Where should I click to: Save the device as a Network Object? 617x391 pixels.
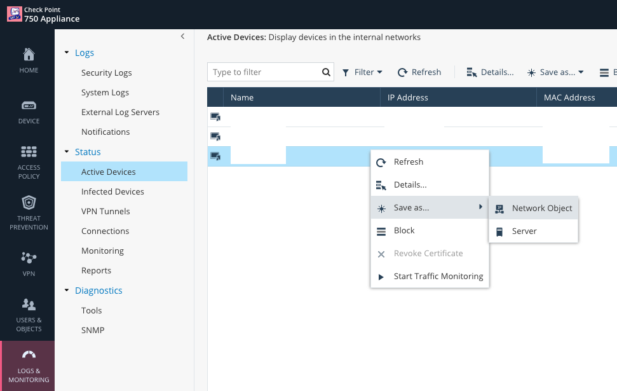534,208
